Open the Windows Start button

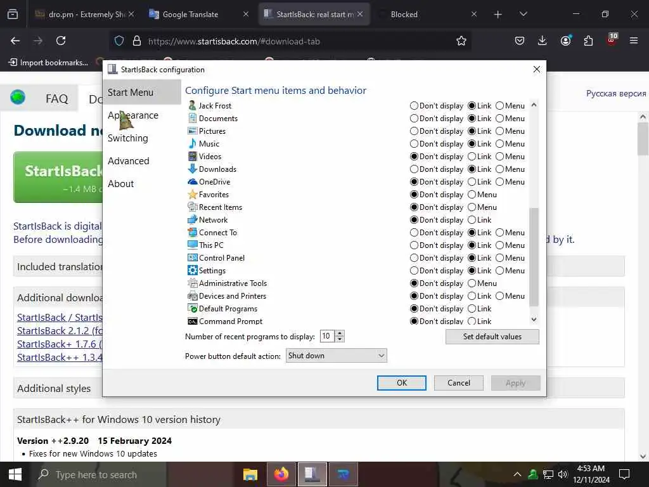coord(15,474)
